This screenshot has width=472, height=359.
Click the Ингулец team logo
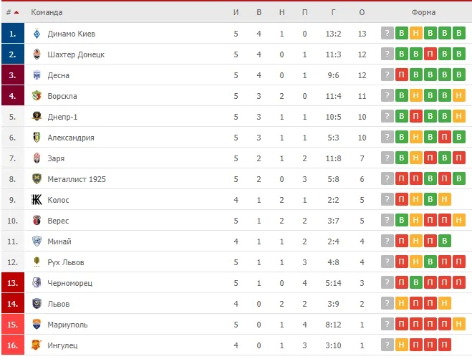pos(37,345)
